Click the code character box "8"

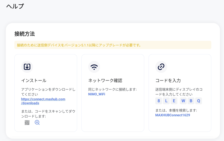coord(159,101)
